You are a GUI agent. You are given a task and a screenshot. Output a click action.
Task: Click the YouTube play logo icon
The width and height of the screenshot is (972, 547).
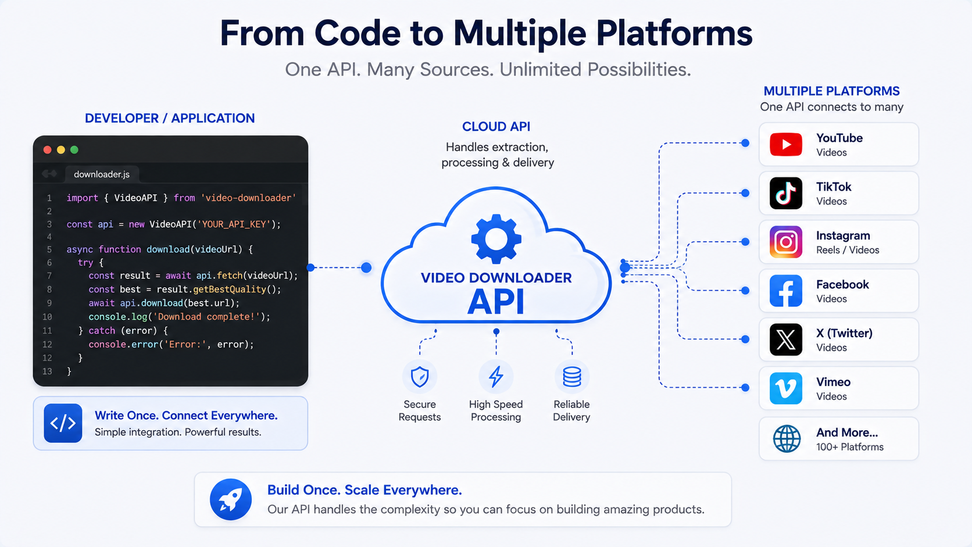pos(786,144)
